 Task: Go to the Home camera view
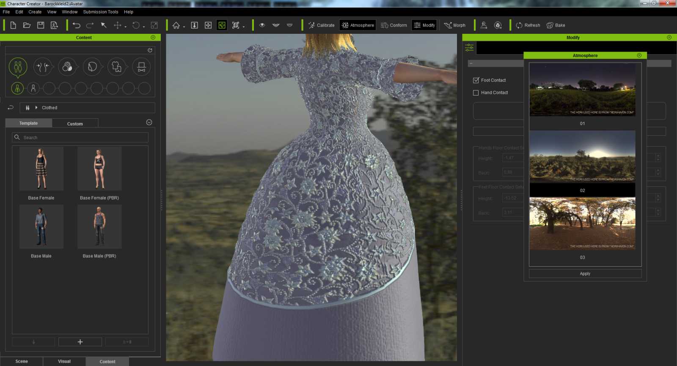click(176, 25)
